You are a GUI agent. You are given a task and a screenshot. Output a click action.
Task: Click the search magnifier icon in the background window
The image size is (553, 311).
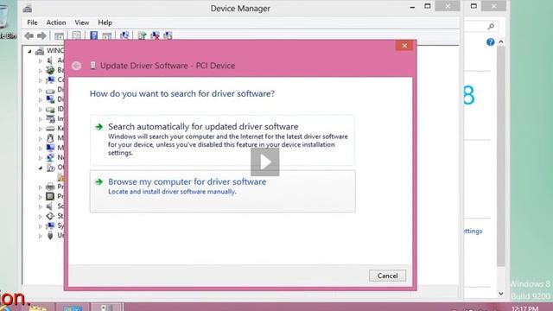(491, 27)
